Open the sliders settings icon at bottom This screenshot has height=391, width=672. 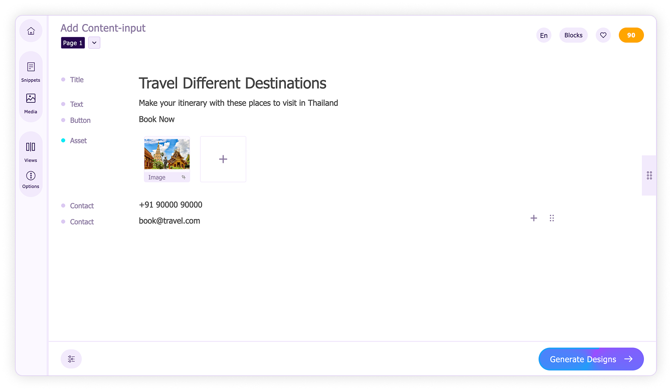[71, 359]
